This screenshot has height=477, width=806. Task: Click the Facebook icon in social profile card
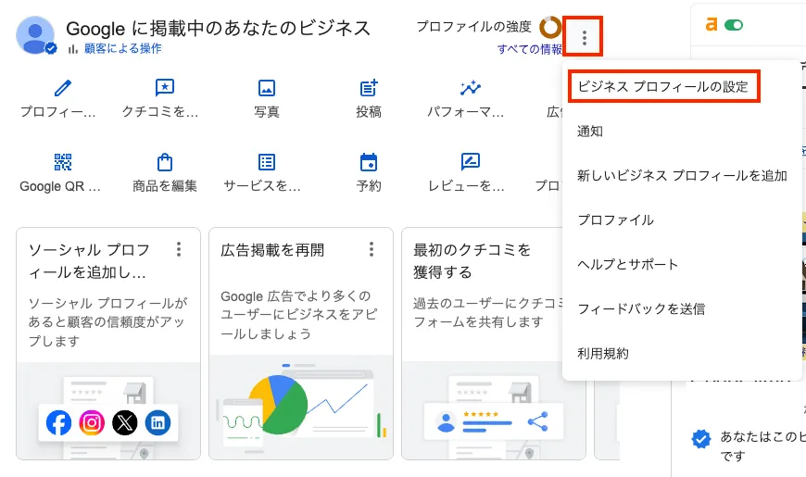58,422
